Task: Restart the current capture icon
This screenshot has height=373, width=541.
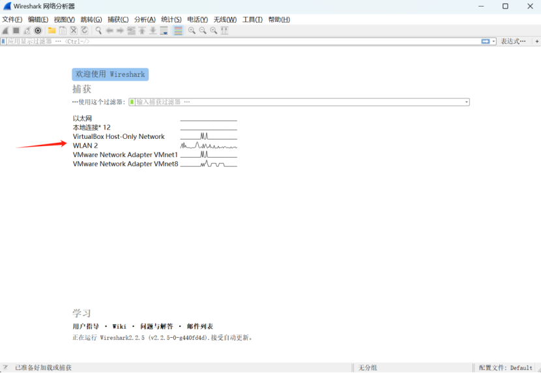Action: (27, 31)
